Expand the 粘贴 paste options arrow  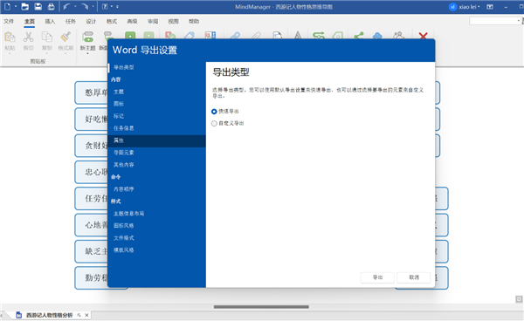[x=10, y=53]
